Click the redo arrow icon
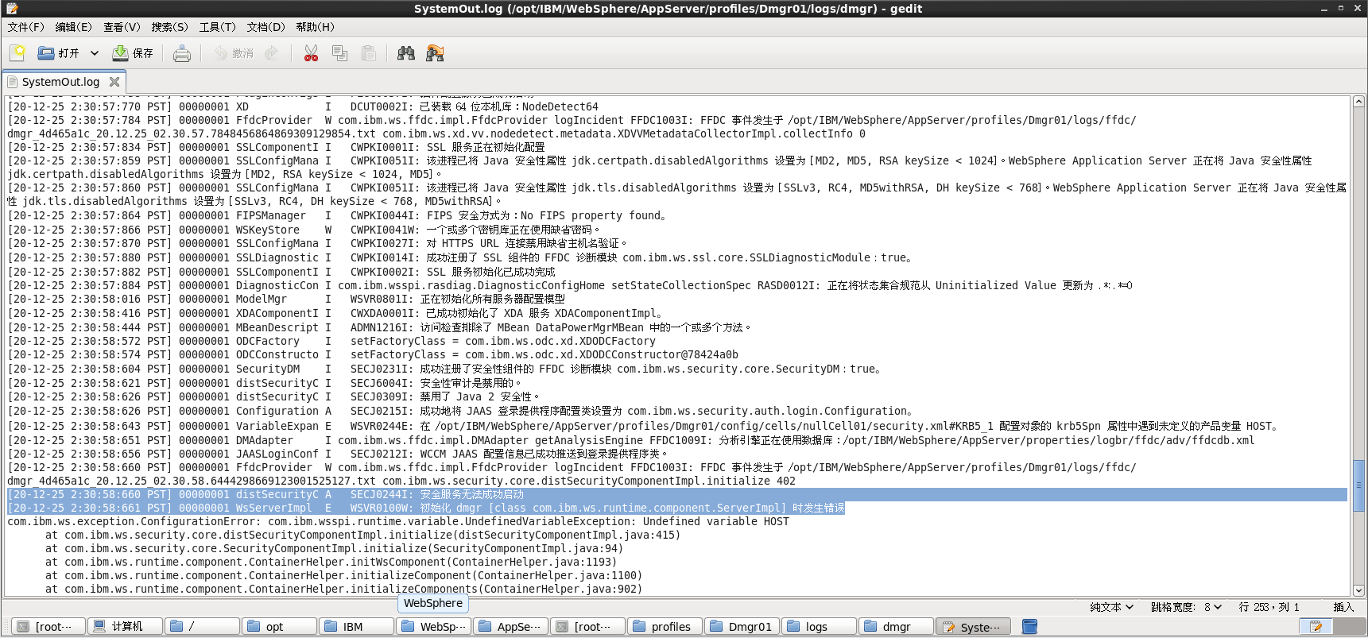Screen dimensions: 1368x638 click(272, 53)
